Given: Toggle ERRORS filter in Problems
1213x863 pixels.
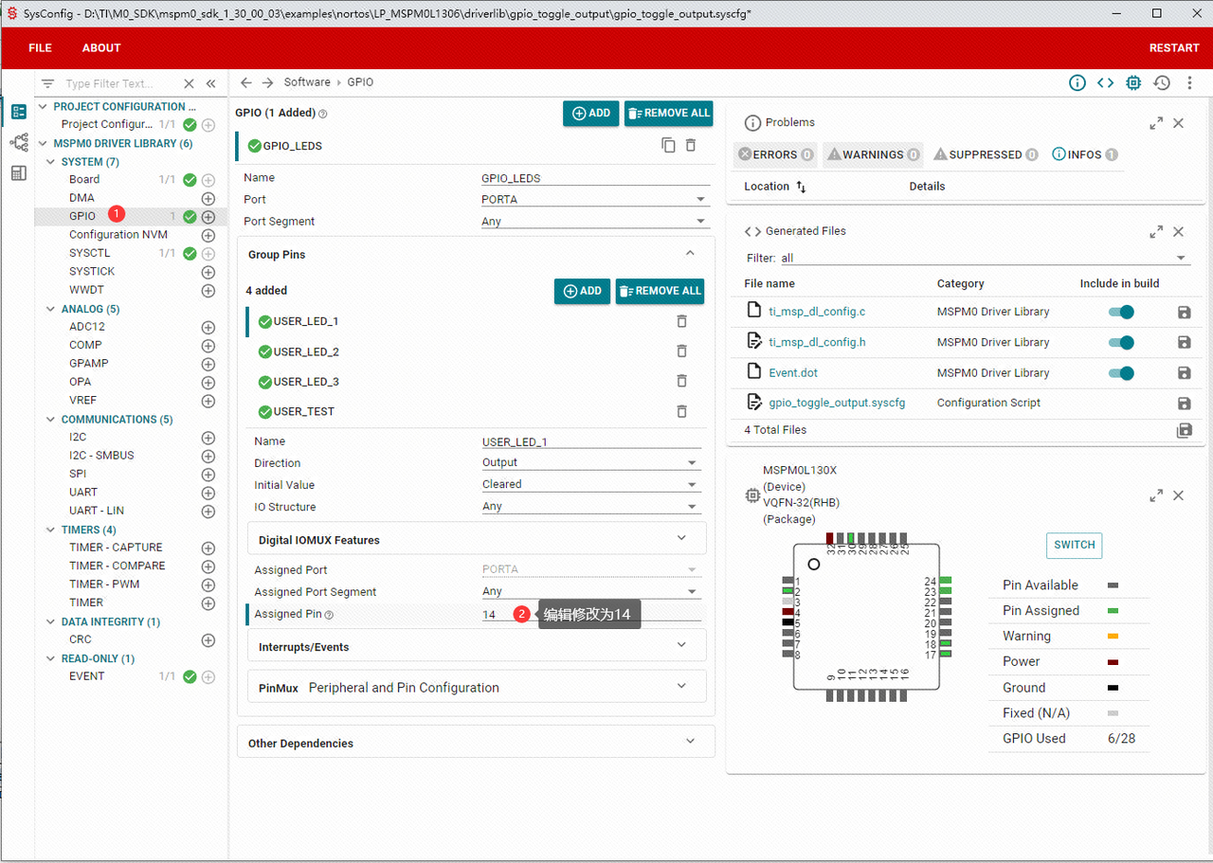Looking at the screenshot, I should click(x=775, y=154).
